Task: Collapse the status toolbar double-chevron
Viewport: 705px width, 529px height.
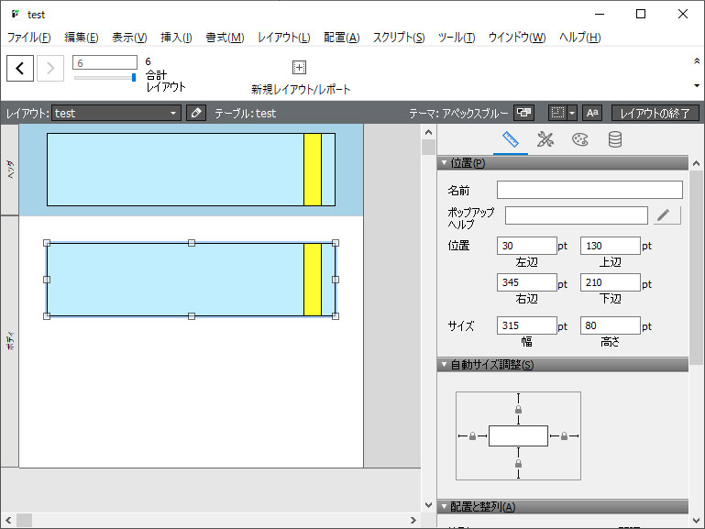Action: [697, 61]
